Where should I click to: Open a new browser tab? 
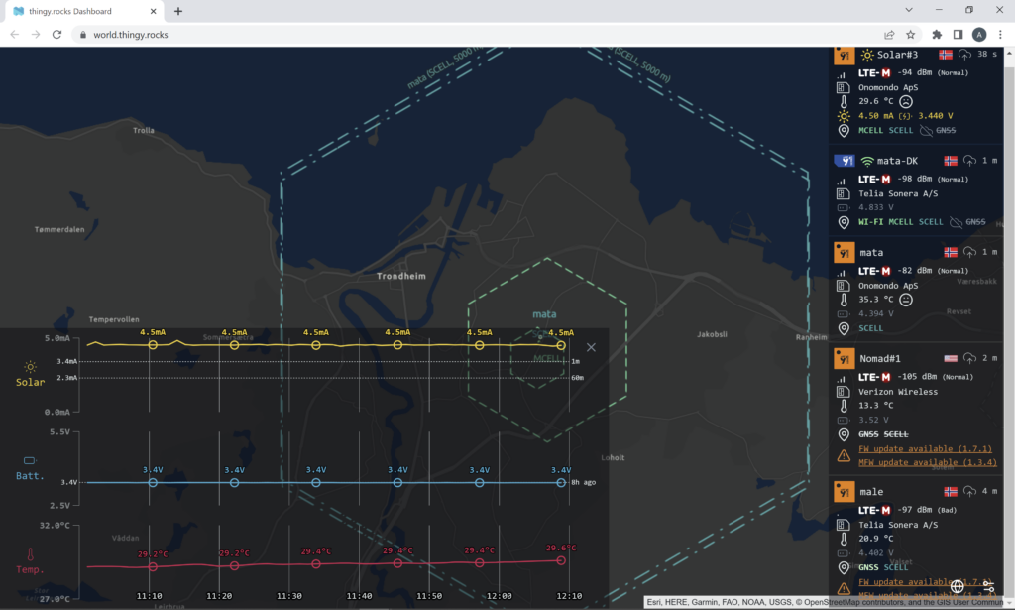click(178, 11)
